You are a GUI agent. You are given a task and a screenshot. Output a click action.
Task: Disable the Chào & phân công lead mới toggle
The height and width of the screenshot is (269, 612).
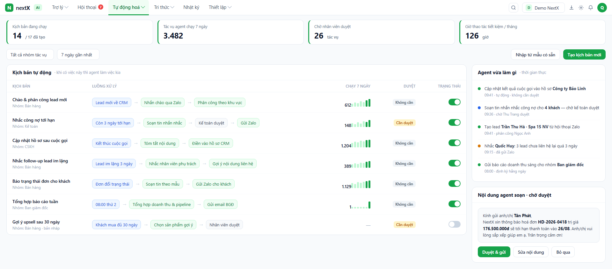click(455, 102)
